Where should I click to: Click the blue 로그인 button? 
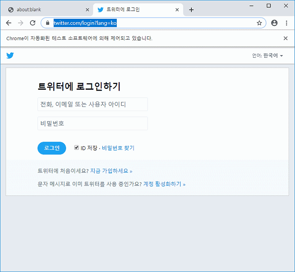52,148
